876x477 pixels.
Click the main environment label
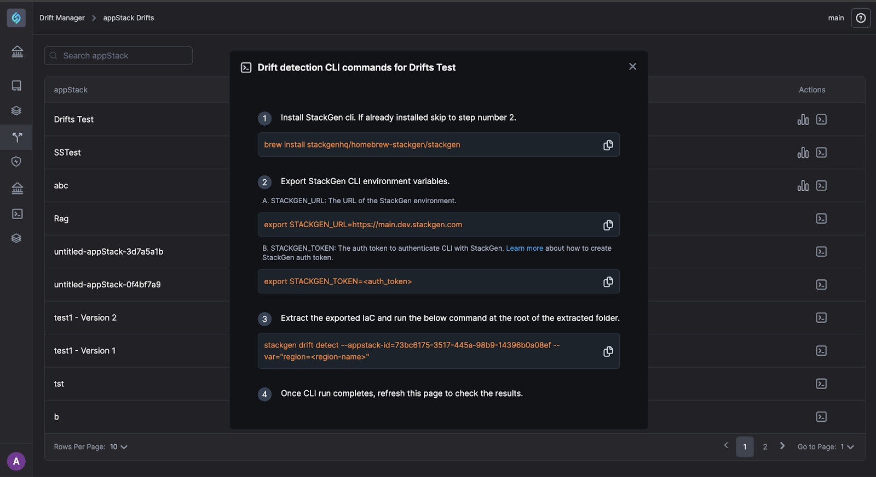(835, 18)
